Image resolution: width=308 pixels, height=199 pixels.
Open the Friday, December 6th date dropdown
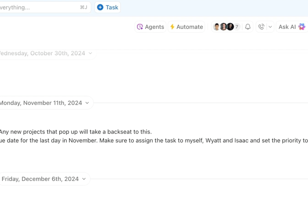84,179
